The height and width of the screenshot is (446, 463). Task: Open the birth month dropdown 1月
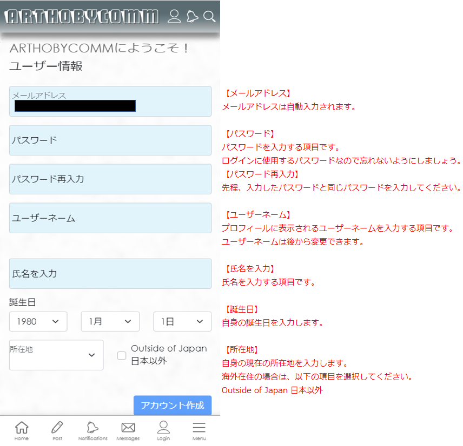pos(110,321)
